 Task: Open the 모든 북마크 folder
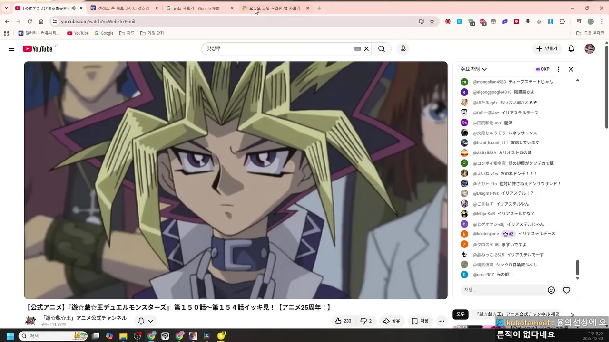click(x=590, y=33)
